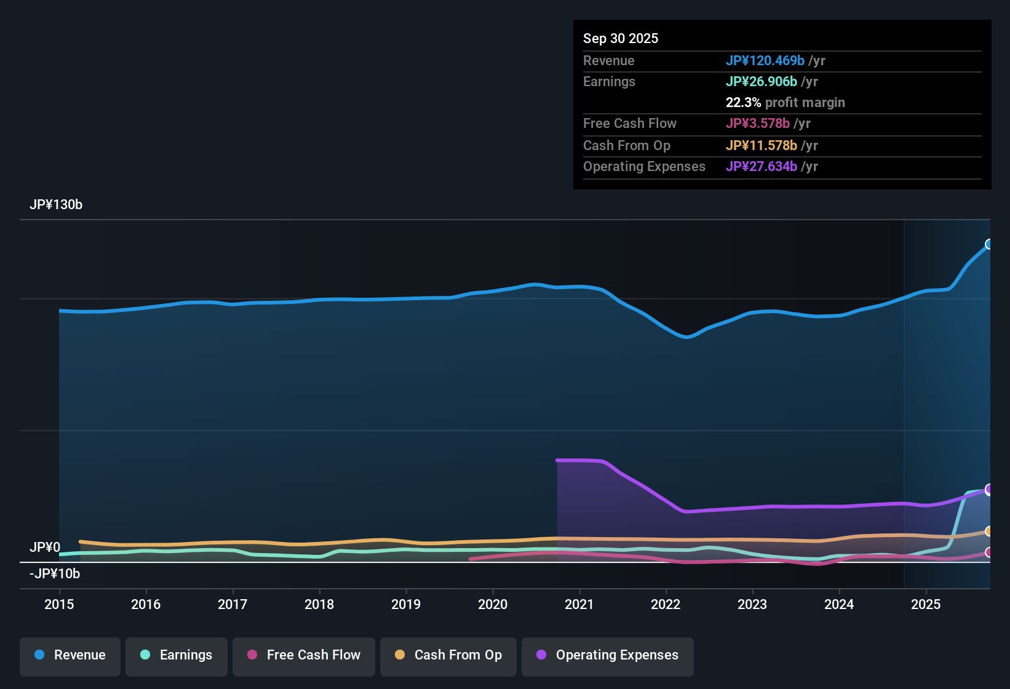Expand the Cash From Op legend button
Image resolution: width=1010 pixels, height=689 pixels.
448,655
